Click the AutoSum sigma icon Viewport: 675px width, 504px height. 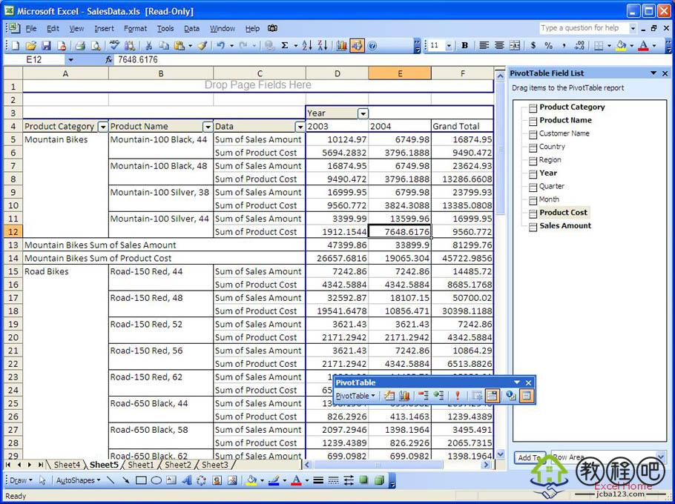[x=285, y=45]
